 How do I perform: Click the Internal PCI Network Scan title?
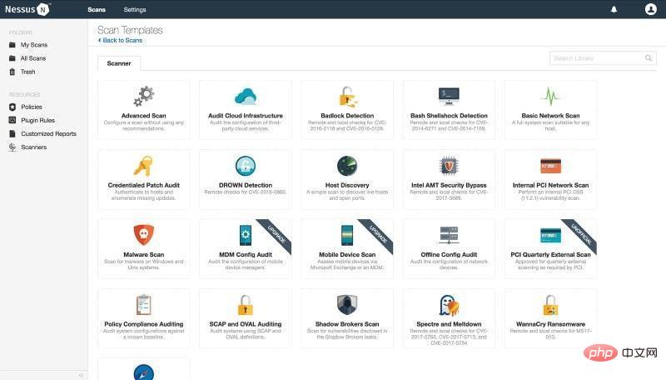tap(550, 185)
